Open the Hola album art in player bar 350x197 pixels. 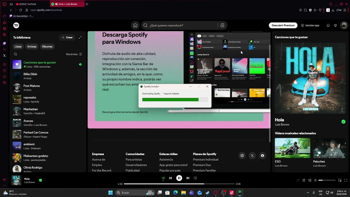(x=16, y=180)
